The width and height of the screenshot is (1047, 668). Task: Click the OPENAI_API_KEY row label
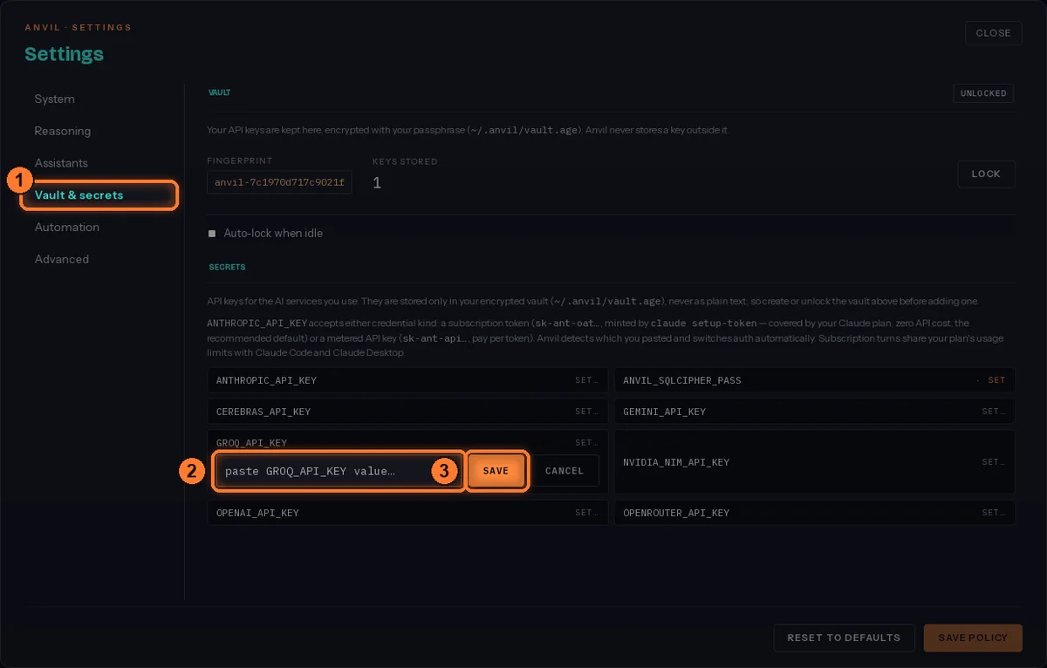[x=257, y=513]
